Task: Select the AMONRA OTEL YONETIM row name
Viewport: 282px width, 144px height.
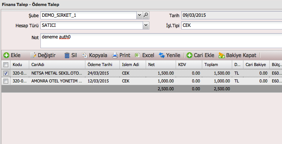Action: coord(57,81)
